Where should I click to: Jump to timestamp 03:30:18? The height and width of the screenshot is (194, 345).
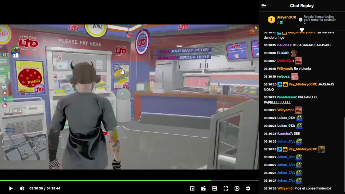coord(270,69)
